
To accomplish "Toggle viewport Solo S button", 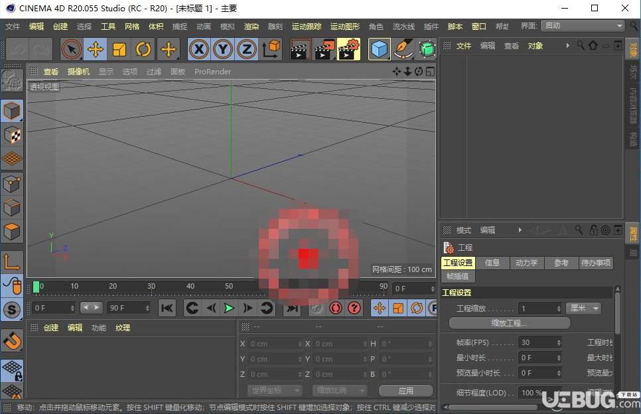I will click(x=12, y=309).
